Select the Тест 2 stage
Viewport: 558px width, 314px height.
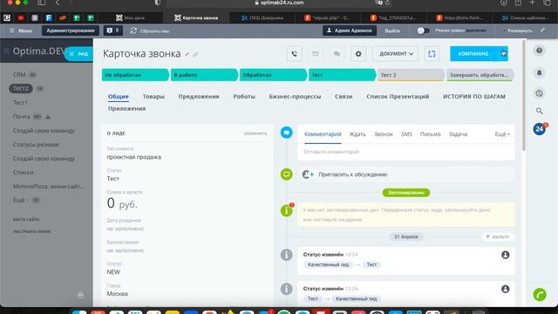tap(411, 75)
